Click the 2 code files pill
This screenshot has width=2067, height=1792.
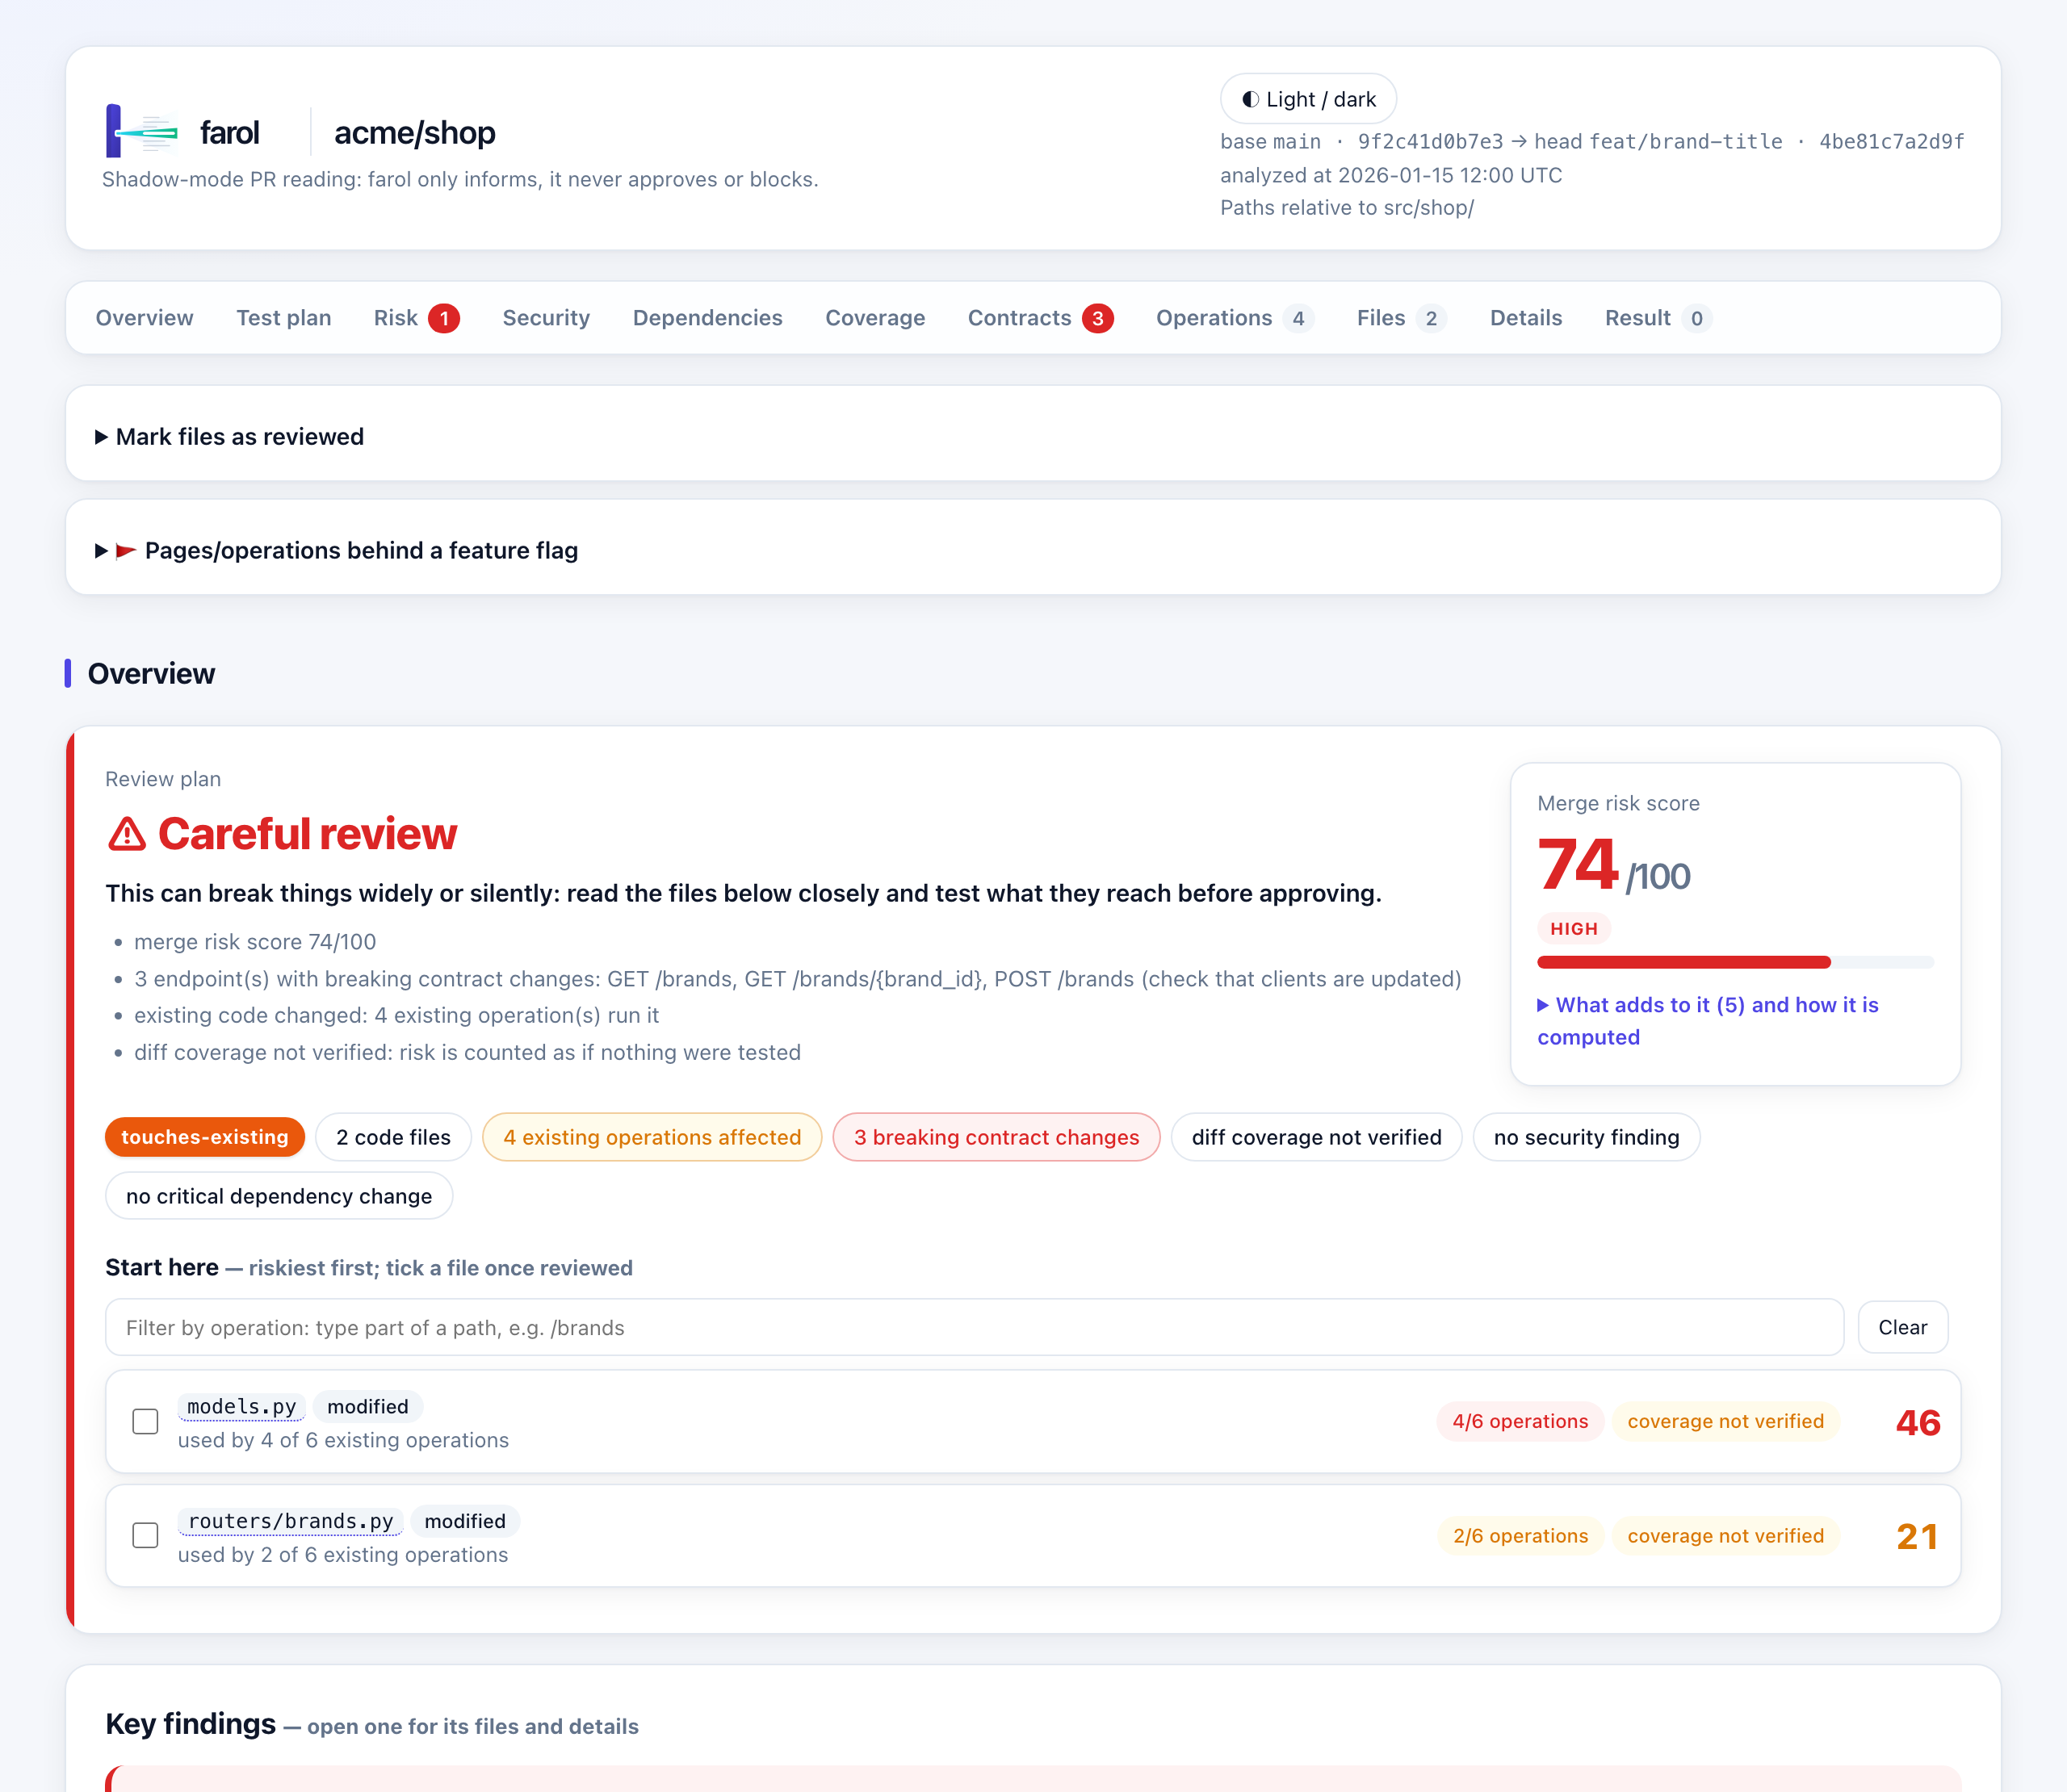[393, 1137]
